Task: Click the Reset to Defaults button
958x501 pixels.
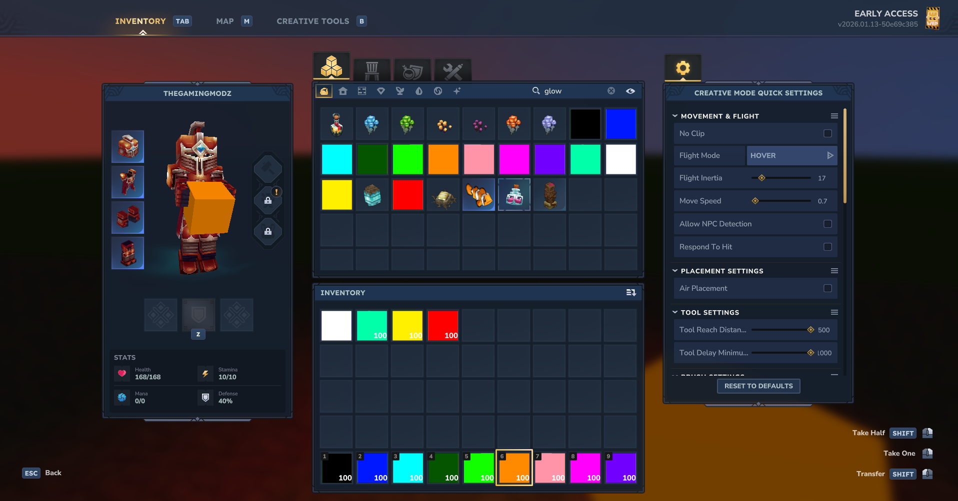Action: point(758,386)
